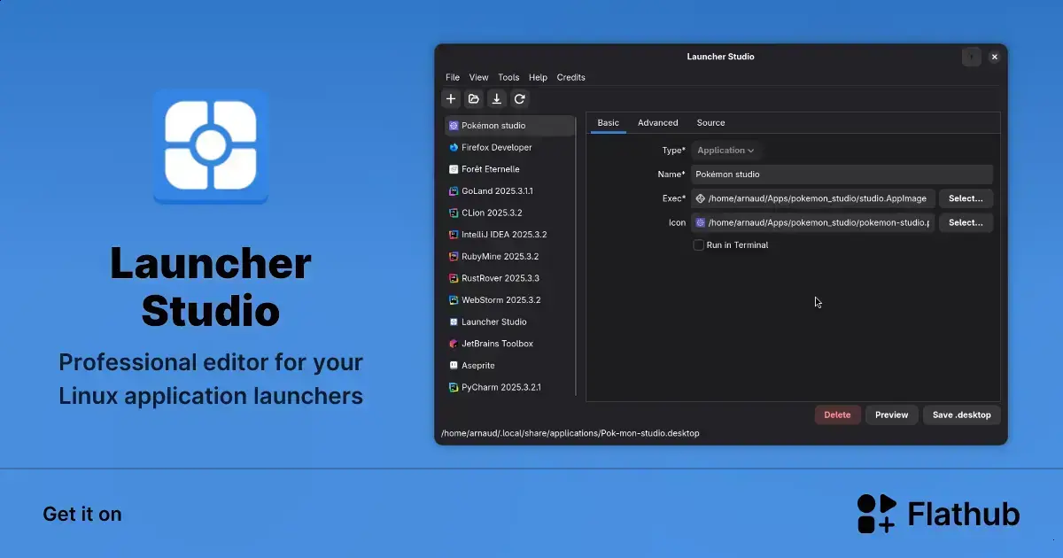Select Forêt Eternelle text in list

[x=491, y=169]
